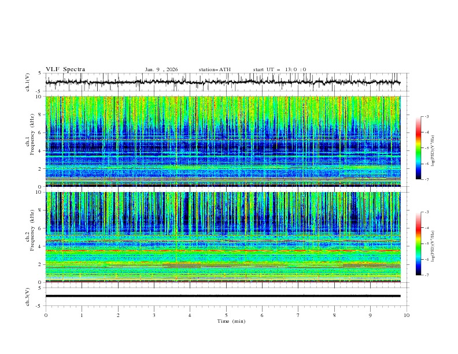
Task: Click time axis tick label "9"
Action: [x=370, y=315]
